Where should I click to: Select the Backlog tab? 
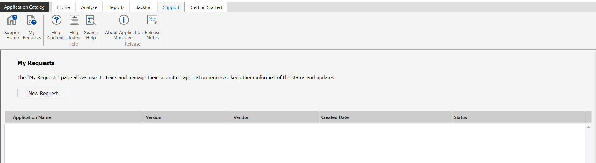point(143,7)
